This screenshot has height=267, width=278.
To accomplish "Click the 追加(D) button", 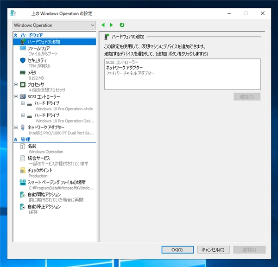I will [x=247, y=97].
